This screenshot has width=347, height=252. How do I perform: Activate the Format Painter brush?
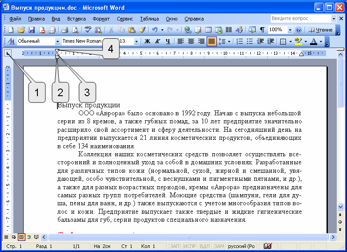tap(142, 30)
